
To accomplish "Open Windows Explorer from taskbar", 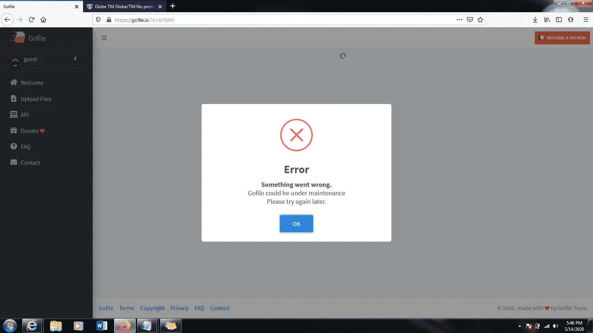I will click(x=56, y=326).
